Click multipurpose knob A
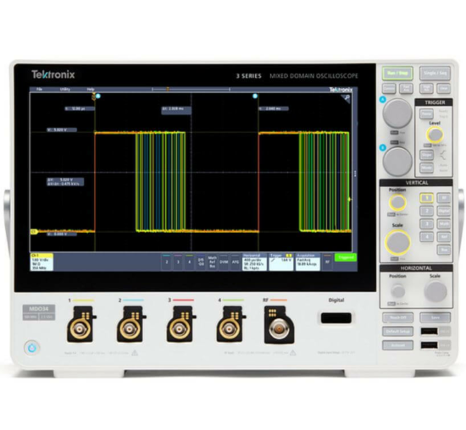Image resolution: width=466 pixels, height=430 pixels. [397, 113]
